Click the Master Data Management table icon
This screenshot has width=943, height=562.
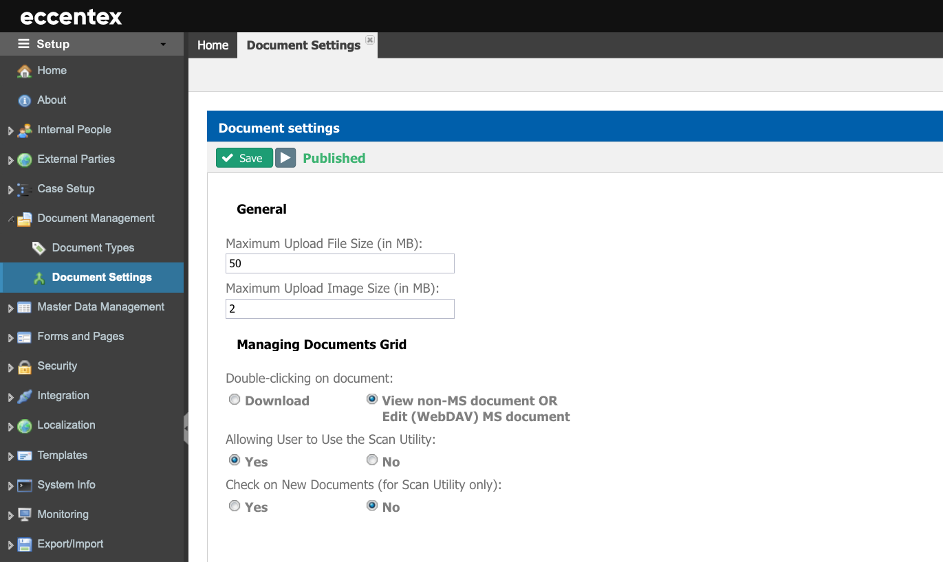tap(25, 307)
